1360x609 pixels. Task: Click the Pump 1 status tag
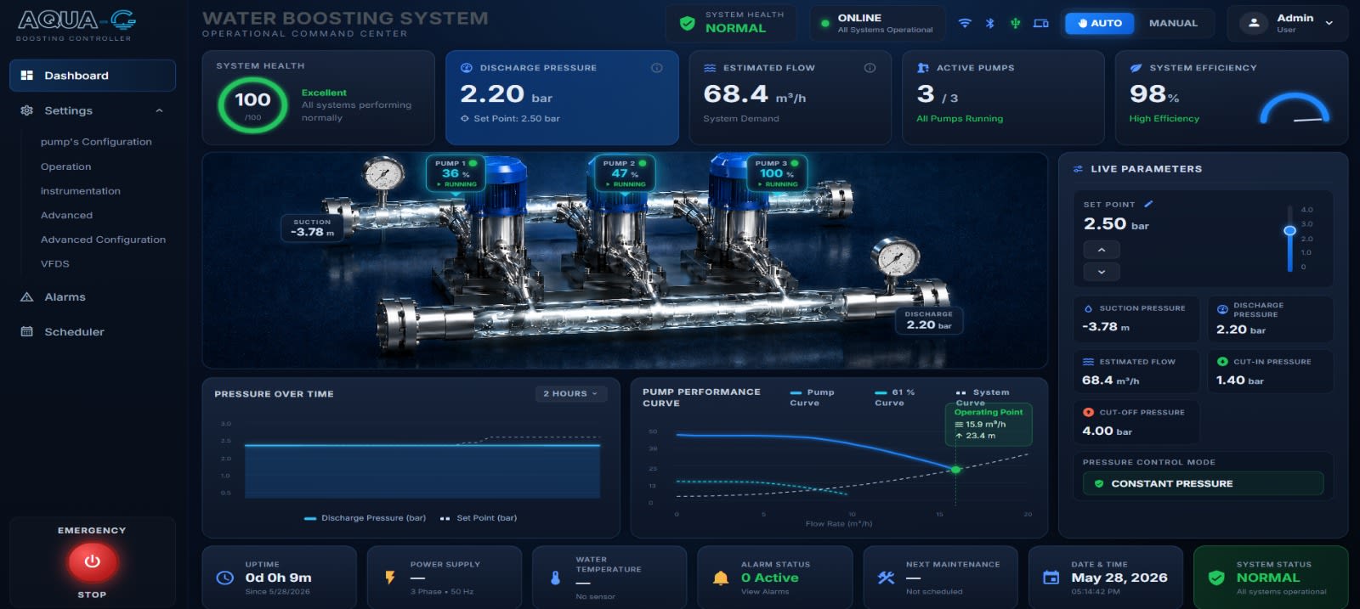(x=456, y=173)
